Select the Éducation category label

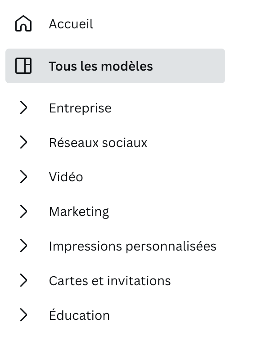tap(79, 315)
